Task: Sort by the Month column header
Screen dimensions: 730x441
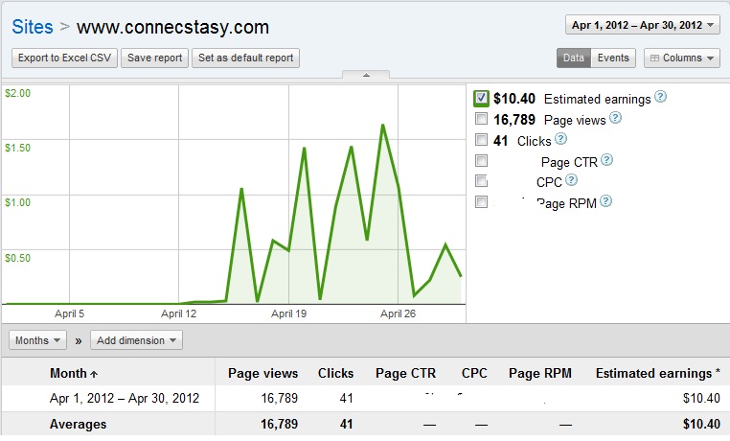Action: (x=74, y=374)
